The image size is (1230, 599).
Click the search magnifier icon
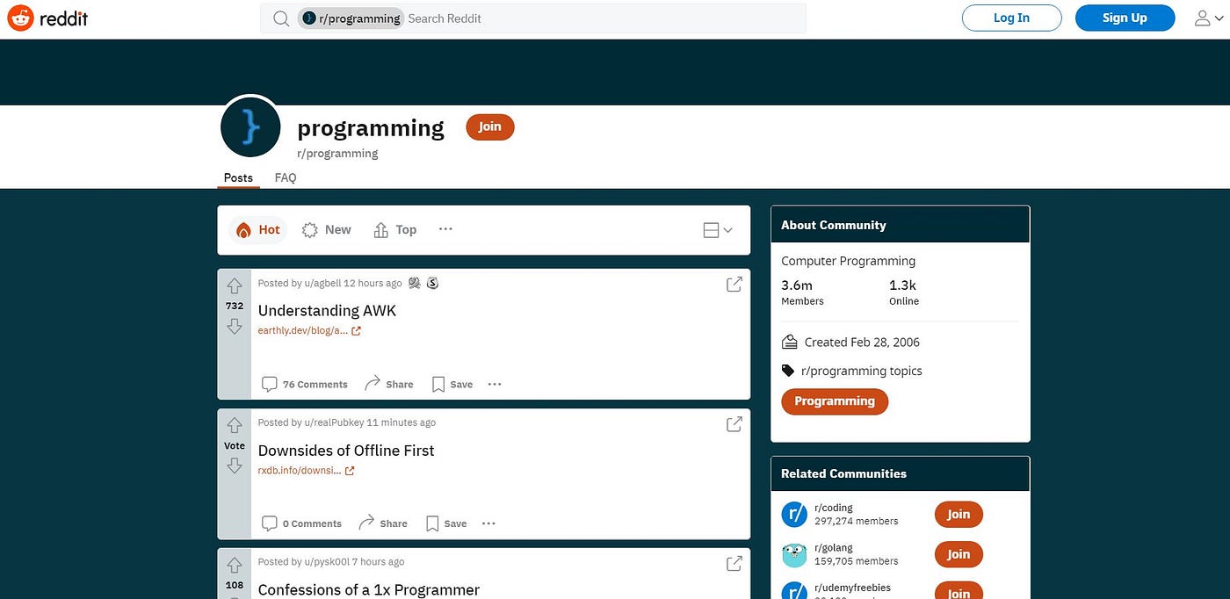pos(281,18)
